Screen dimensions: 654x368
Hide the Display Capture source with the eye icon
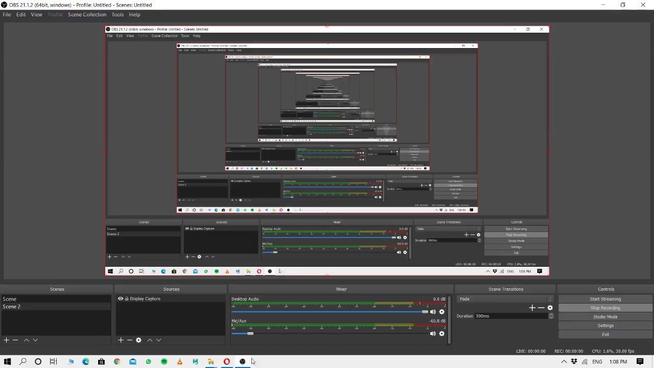click(121, 299)
